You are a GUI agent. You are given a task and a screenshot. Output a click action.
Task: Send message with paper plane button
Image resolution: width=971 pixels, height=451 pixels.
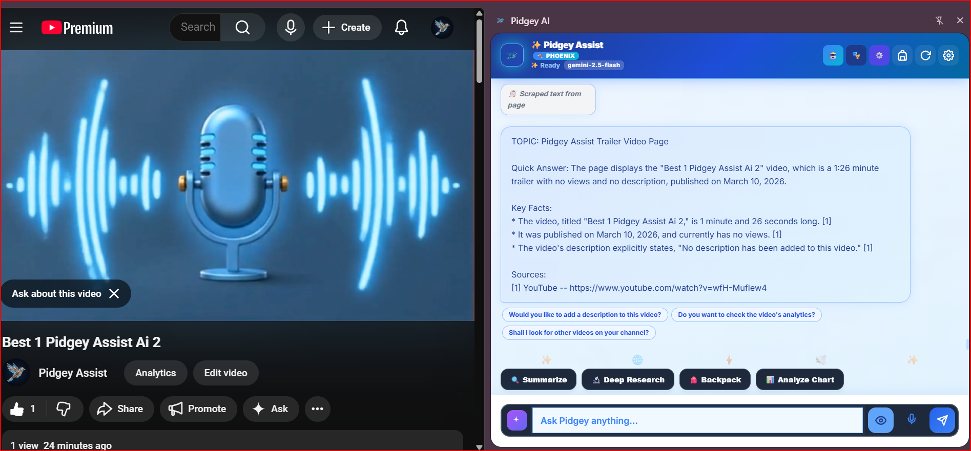click(x=942, y=420)
